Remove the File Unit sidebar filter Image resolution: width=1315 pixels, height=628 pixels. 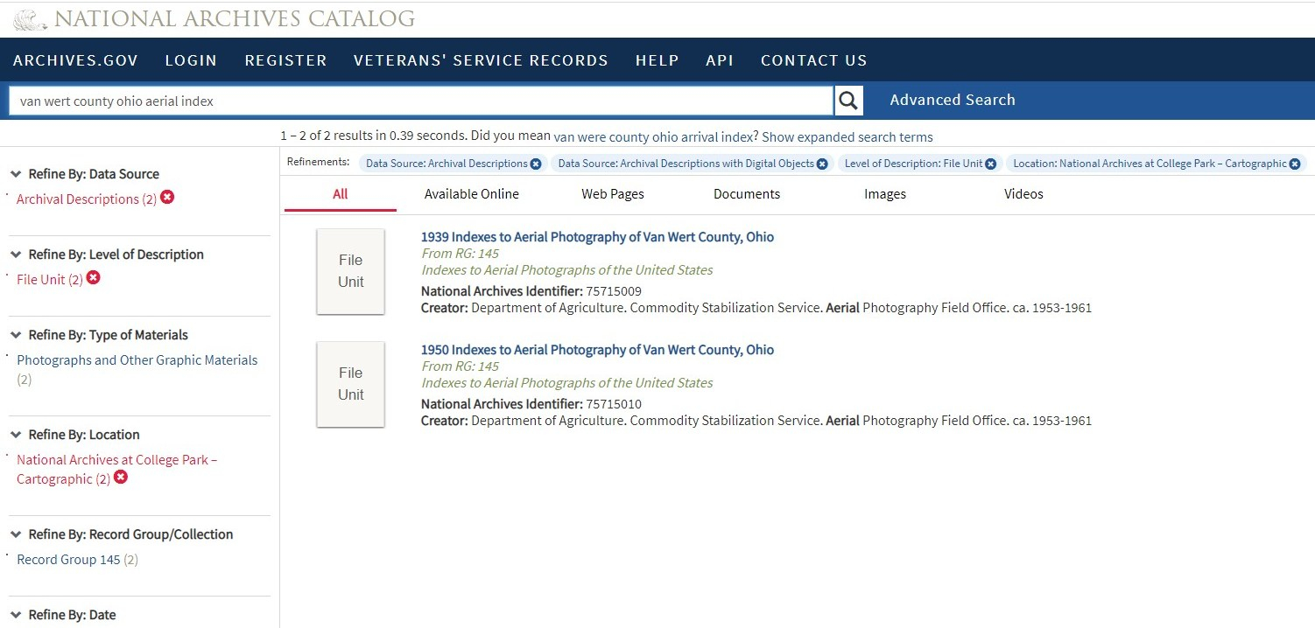tap(94, 278)
